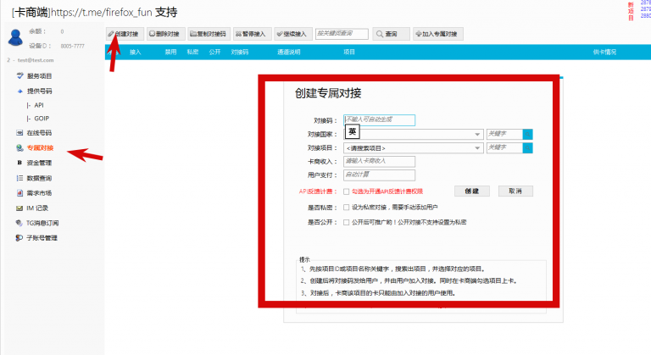Viewport: 651px width, 355px height.
Task: Click the 英 input method indicator
Action: (x=352, y=131)
